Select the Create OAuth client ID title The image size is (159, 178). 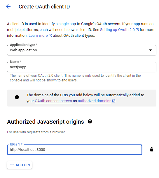[44, 7]
